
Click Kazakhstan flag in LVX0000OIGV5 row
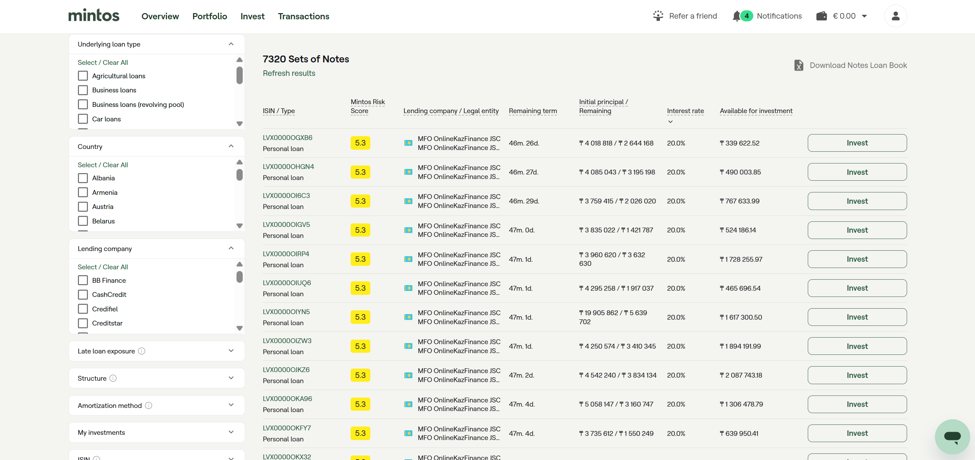pyautogui.click(x=408, y=230)
